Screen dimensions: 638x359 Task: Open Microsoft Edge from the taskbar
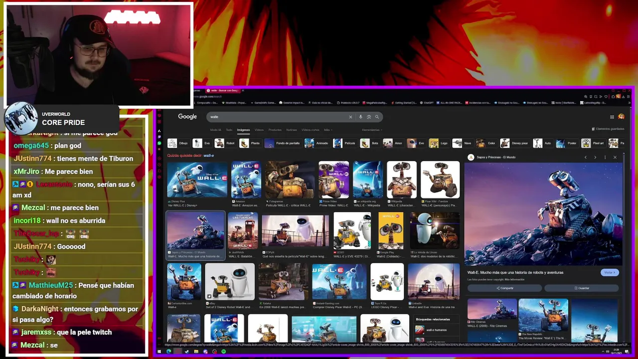(x=169, y=352)
